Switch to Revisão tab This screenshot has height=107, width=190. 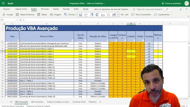[66, 9]
